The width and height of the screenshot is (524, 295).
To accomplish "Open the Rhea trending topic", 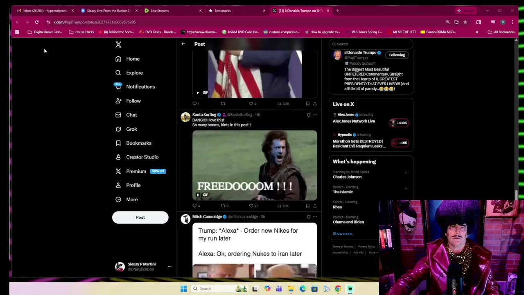I will (337, 207).
